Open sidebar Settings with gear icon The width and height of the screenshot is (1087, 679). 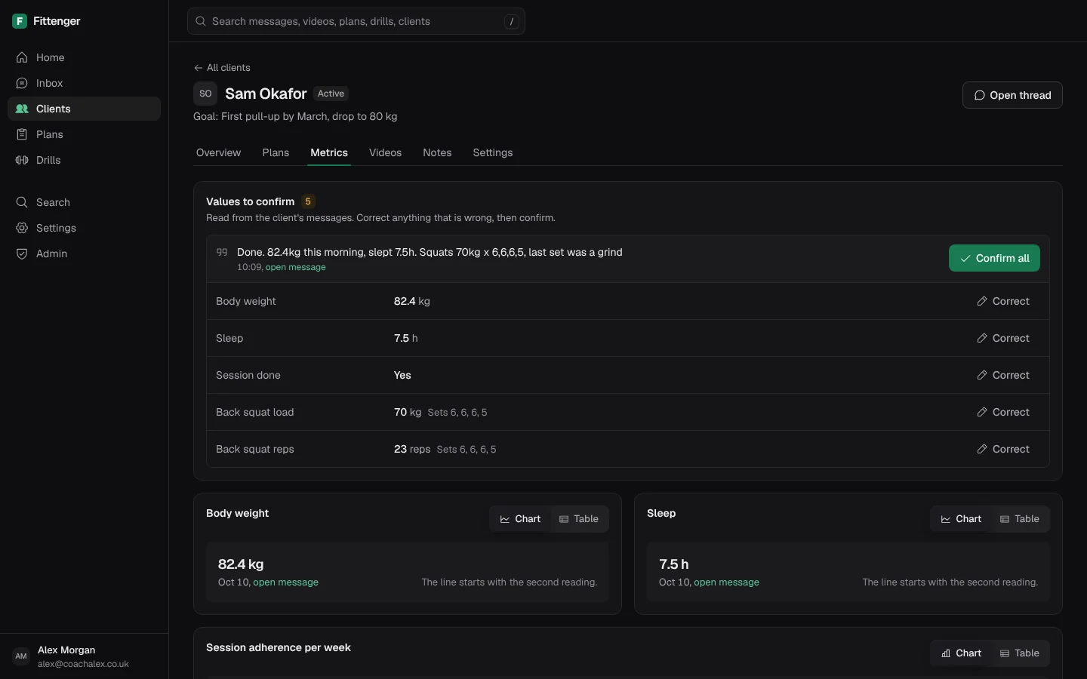[x=84, y=228]
